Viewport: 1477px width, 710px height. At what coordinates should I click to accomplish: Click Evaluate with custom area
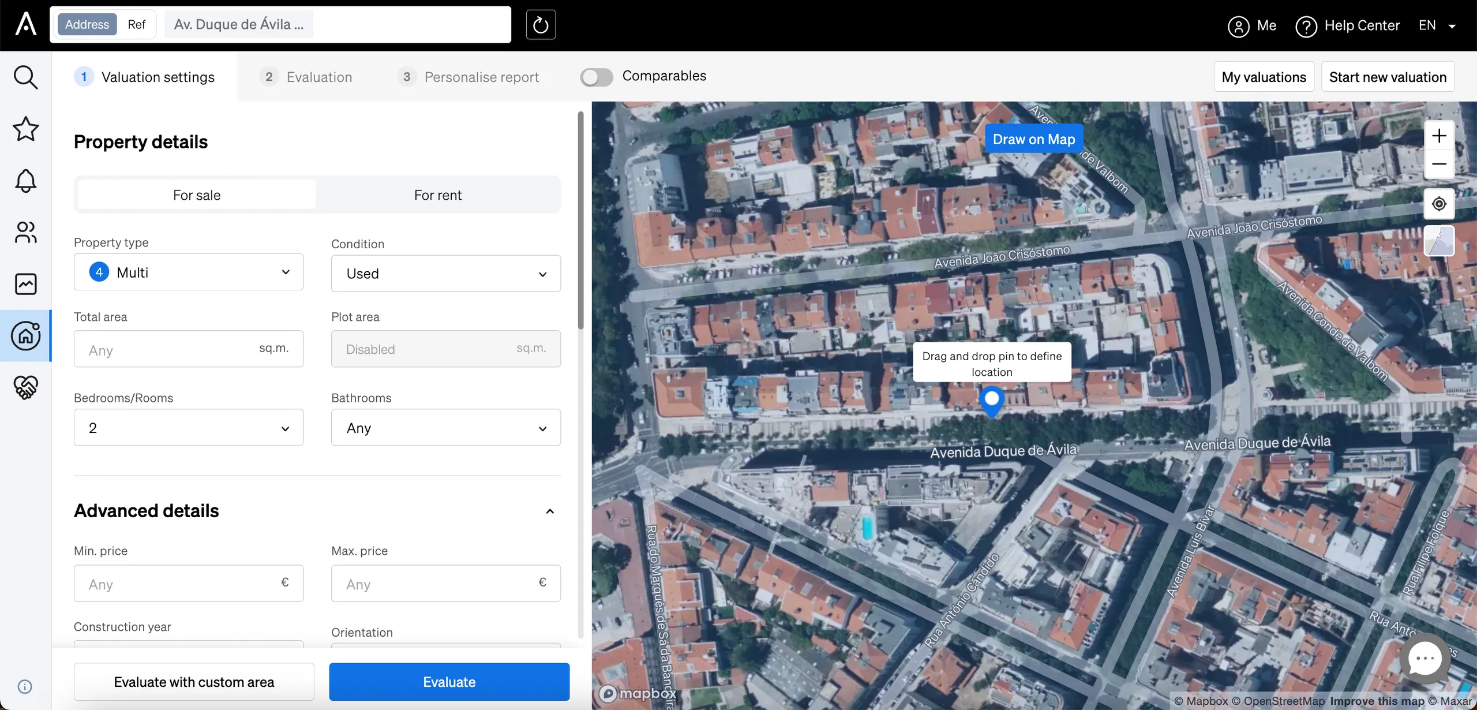[194, 682]
